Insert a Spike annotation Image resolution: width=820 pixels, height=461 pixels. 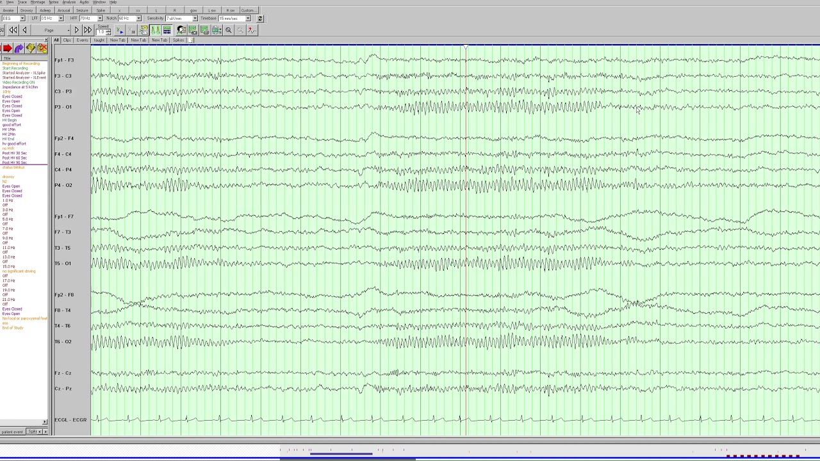[101, 10]
